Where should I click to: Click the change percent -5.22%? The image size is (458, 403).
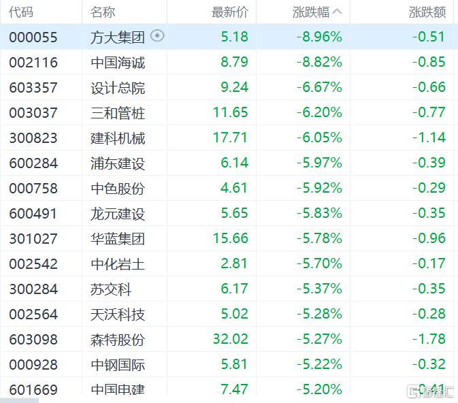pos(319,364)
